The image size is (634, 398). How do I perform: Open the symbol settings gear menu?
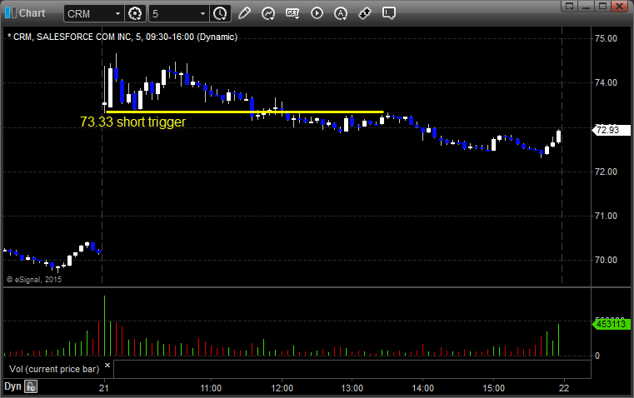point(135,13)
